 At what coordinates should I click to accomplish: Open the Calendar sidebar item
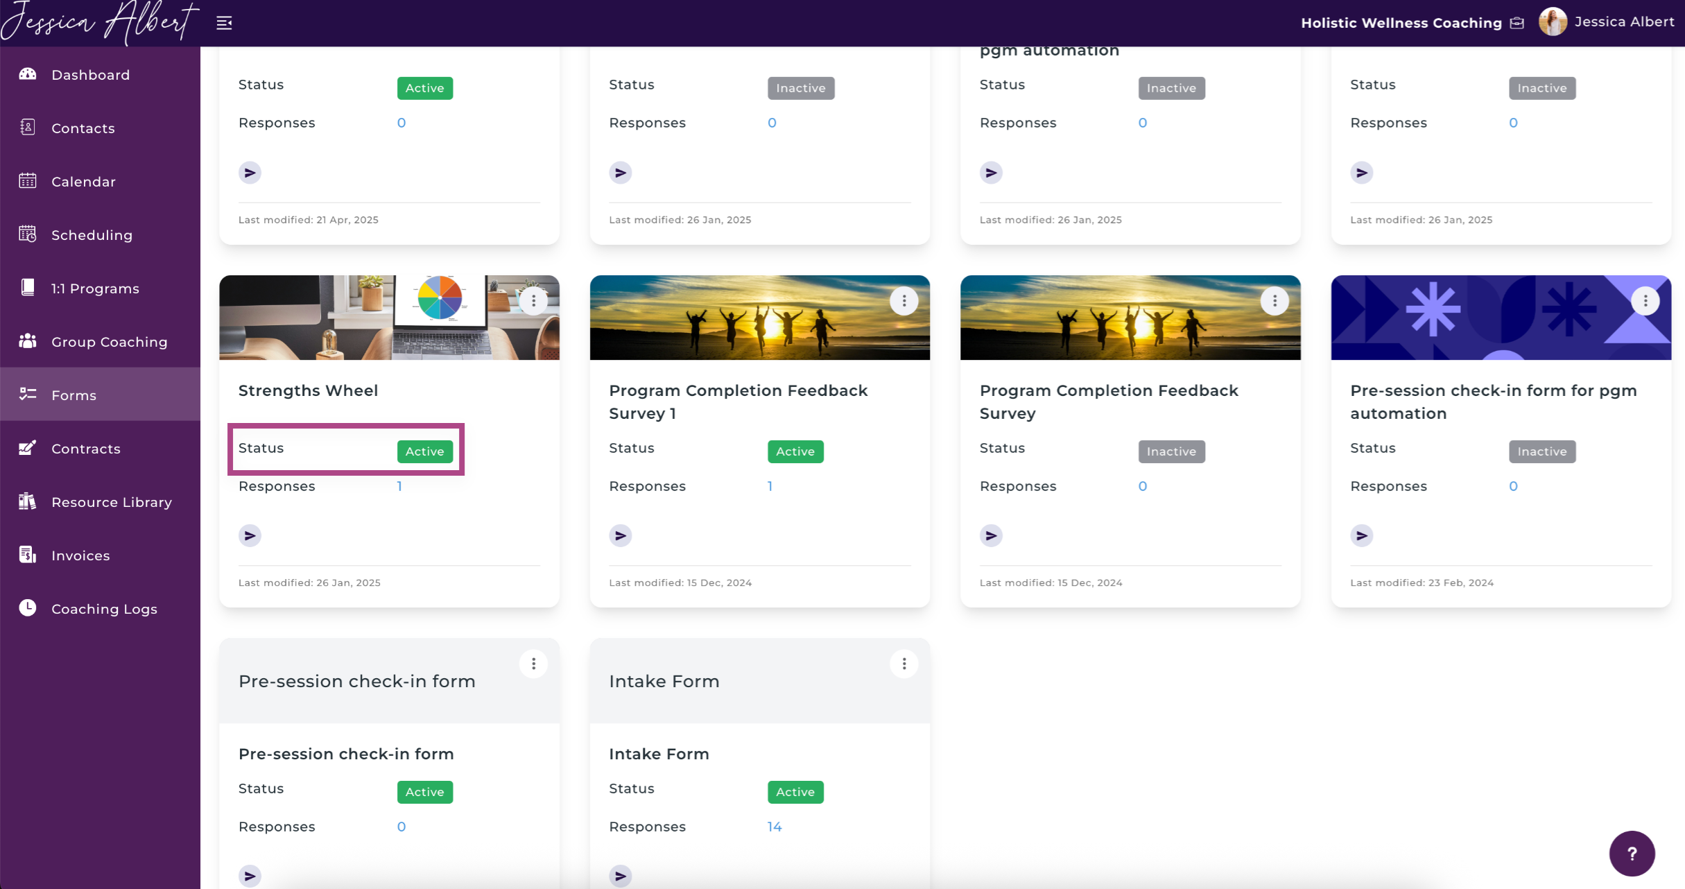coord(100,181)
